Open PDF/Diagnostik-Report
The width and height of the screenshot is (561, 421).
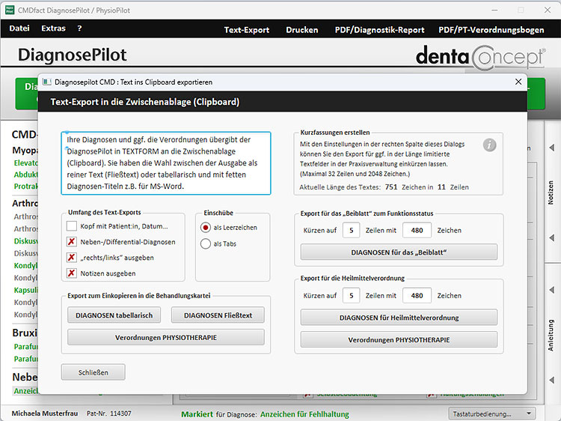[379, 30]
